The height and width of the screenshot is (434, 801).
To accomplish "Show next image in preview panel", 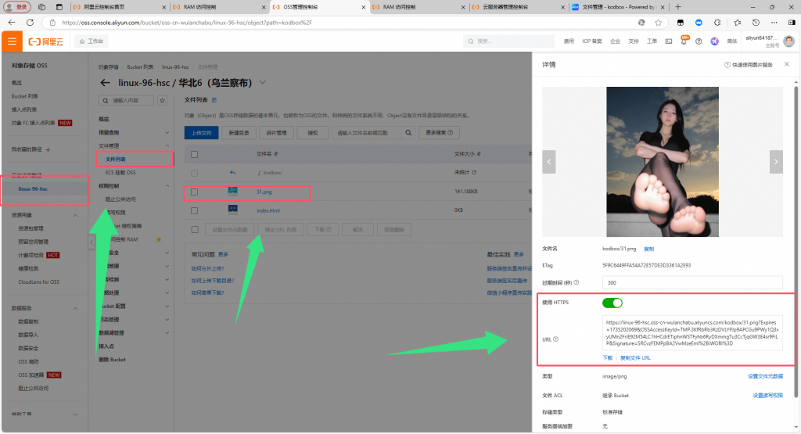I will click(x=775, y=161).
